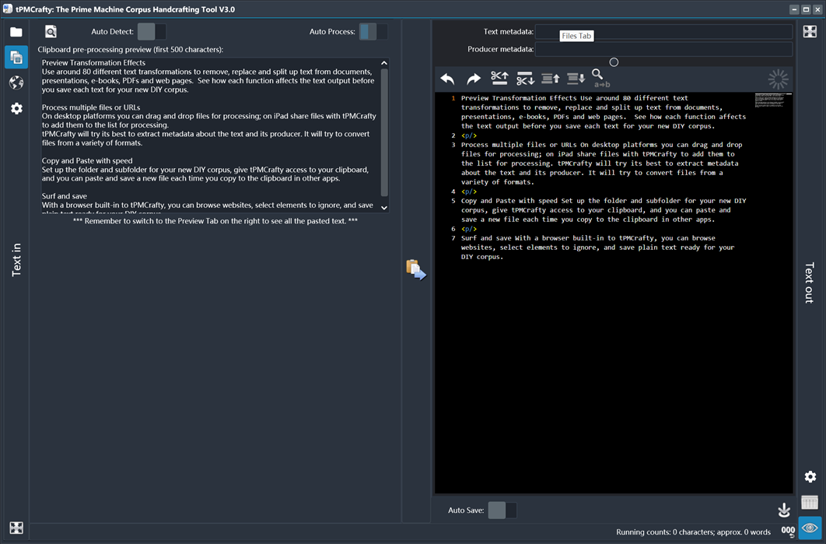
Task: Click the search-document icon near Auto Detect
Action: click(51, 32)
